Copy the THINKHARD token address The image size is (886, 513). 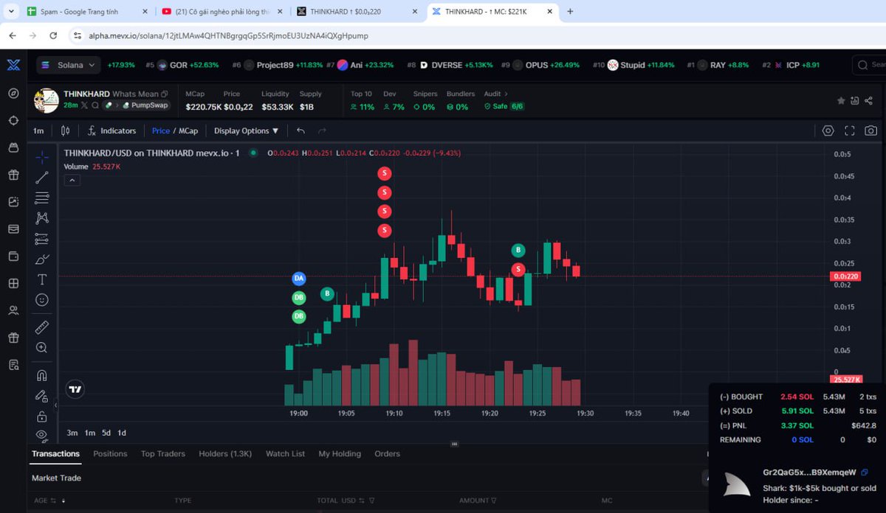[x=165, y=94]
